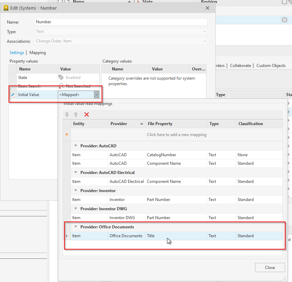Click the new row asterisk icon

click(x=66, y=134)
